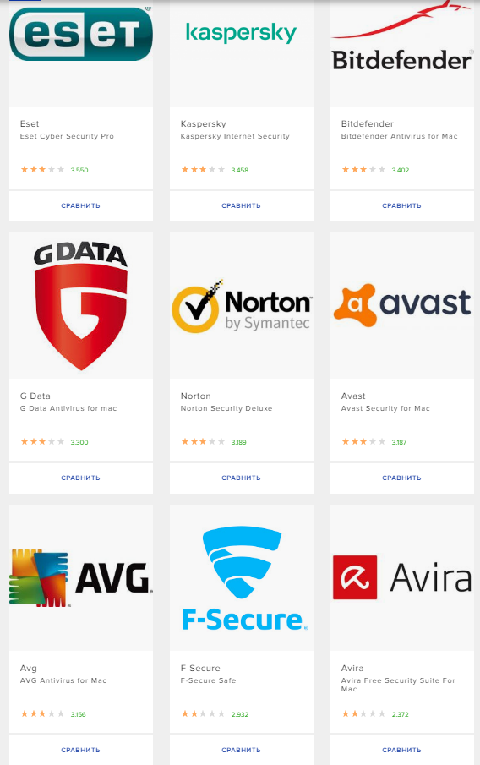Open the Avira Free Security Suite link

(398, 685)
